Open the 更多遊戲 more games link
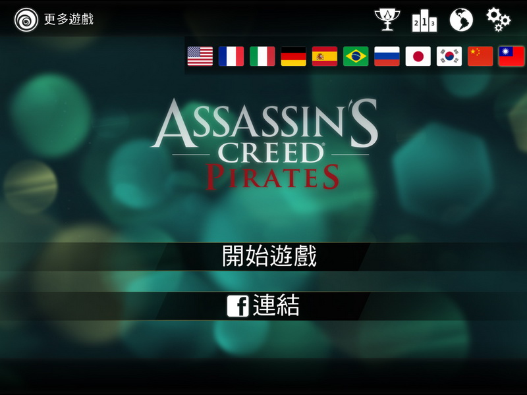Viewport: 527px width, 395px height. (69, 19)
